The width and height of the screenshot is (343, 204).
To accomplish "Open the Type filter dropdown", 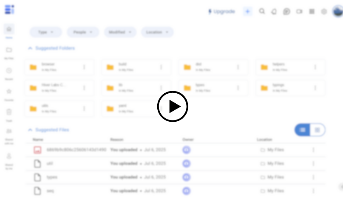I will pos(46,32).
